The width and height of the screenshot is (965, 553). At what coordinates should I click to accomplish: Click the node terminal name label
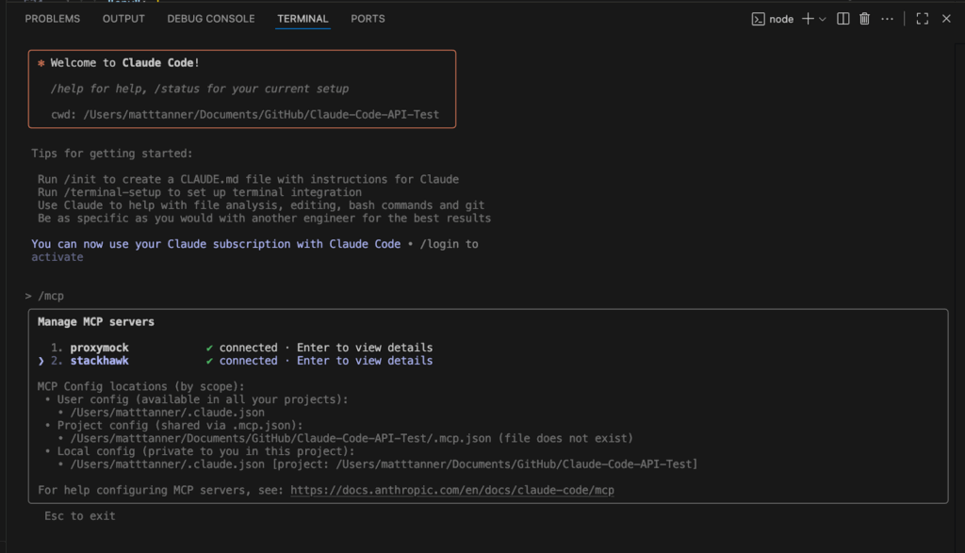click(781, 19)
